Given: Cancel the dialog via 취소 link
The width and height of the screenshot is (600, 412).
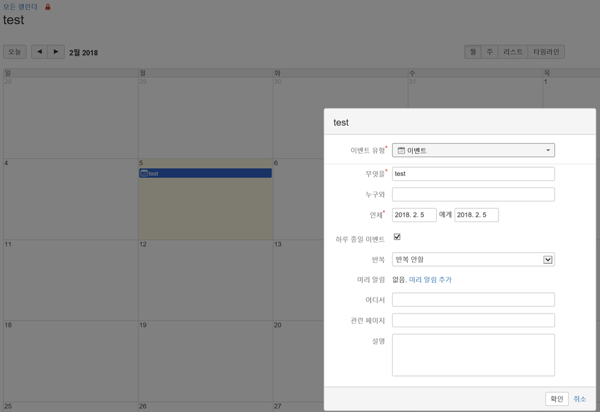Looking at the screenshot, I should 580,399.
